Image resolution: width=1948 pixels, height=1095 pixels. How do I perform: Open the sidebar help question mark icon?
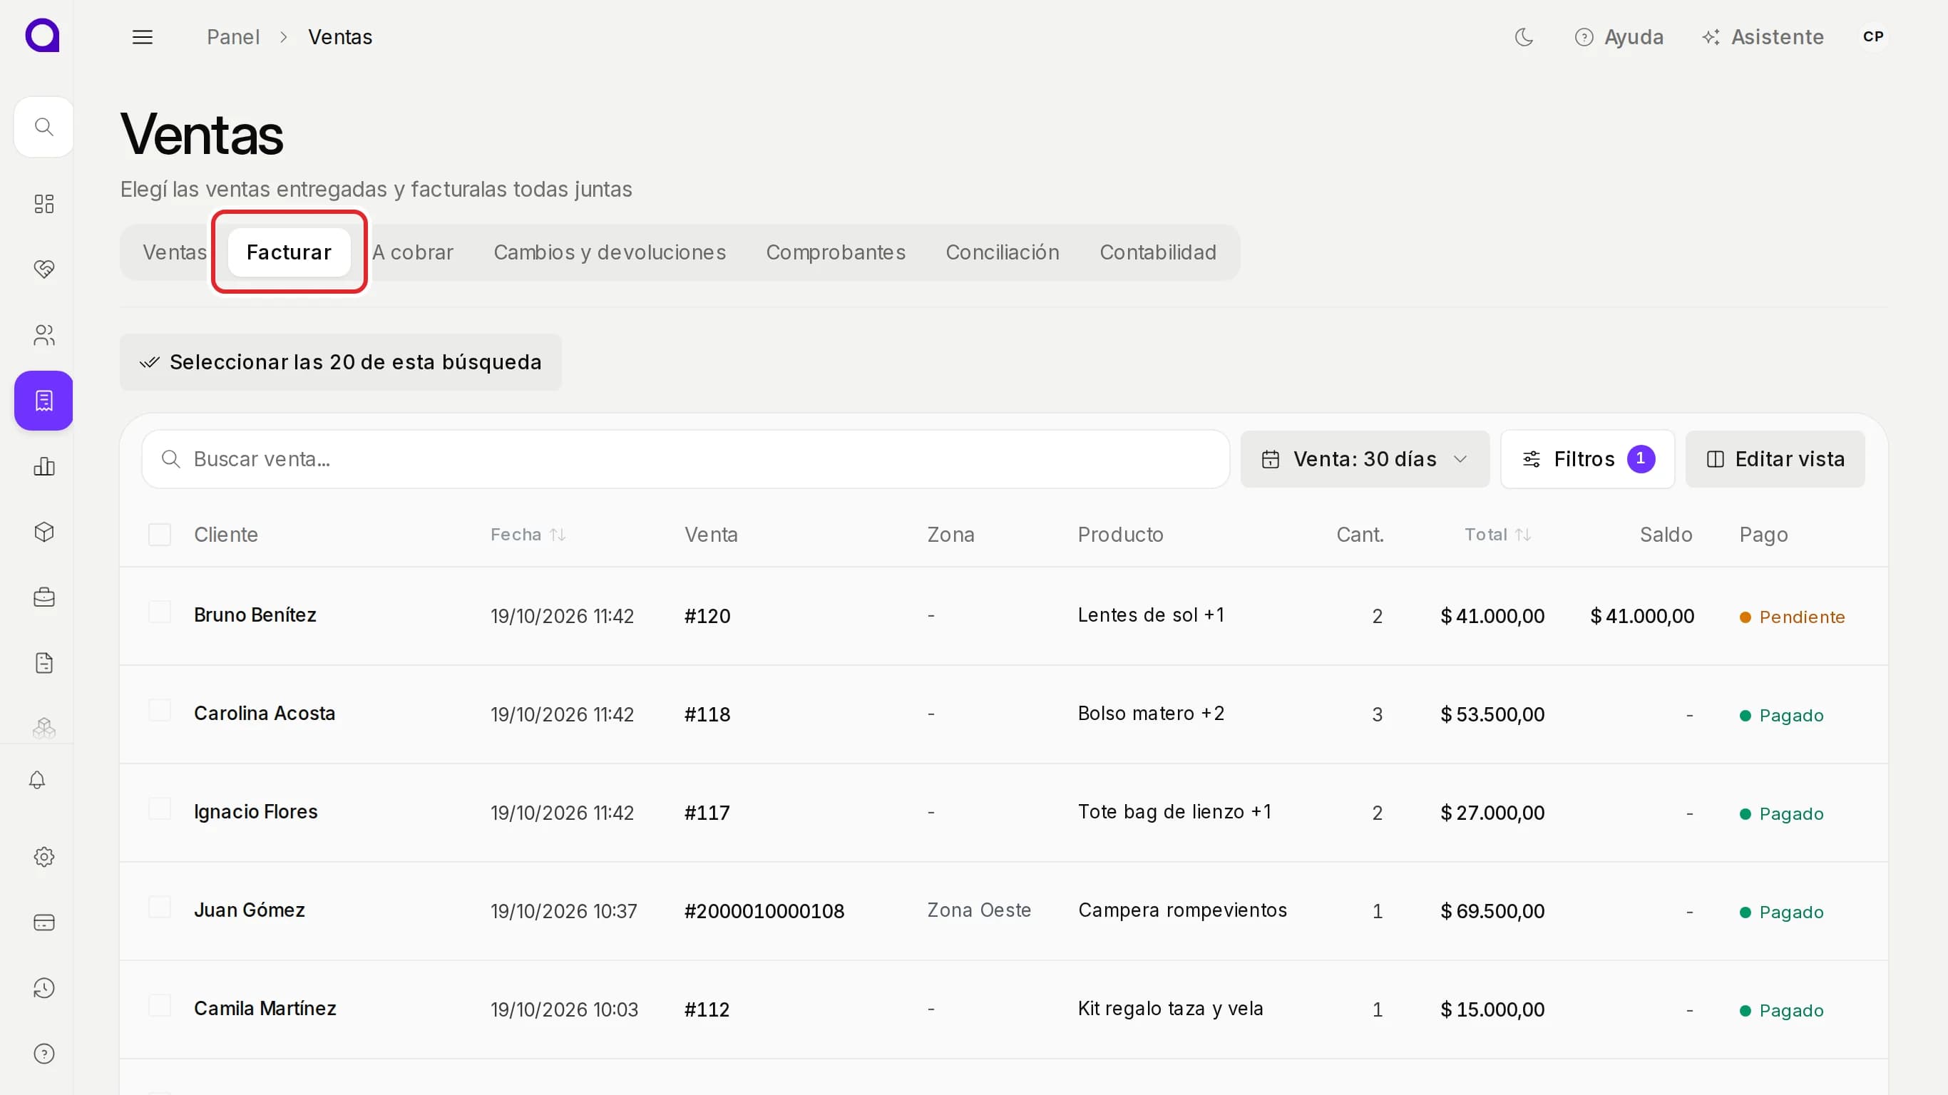tap(44, 1054)
